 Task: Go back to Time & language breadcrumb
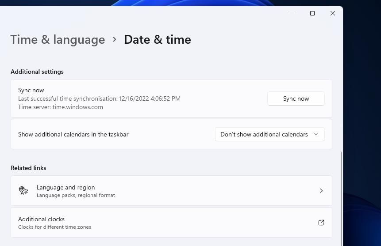pos(58,40)
